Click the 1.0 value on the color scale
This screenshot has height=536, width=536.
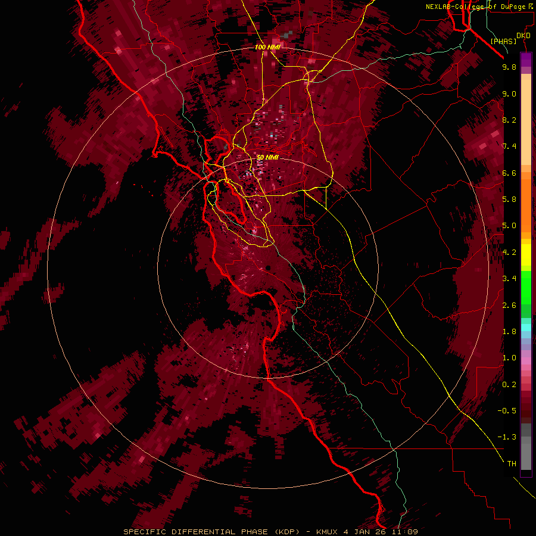pos(509,358)
